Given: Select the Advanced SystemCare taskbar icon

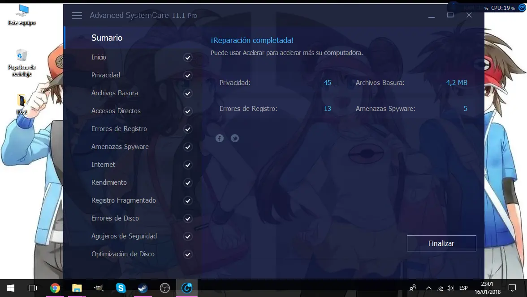Looking at the screenshot, I should pos(187,288).
